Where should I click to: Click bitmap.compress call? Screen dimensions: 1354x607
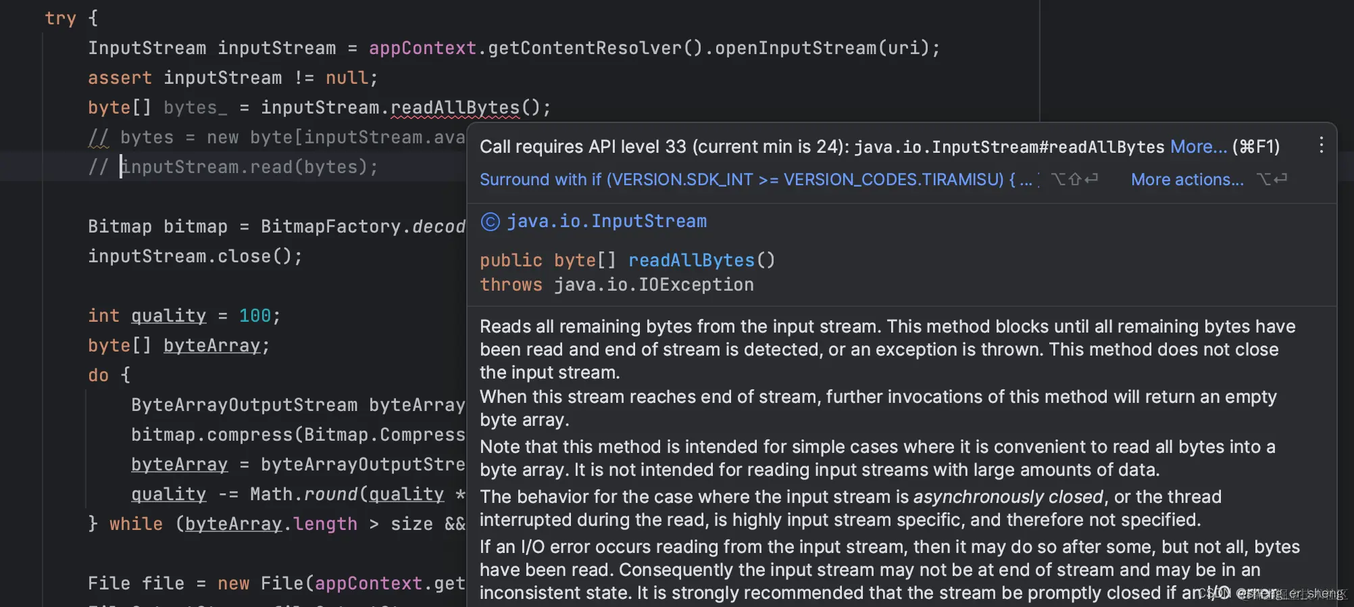211,435
